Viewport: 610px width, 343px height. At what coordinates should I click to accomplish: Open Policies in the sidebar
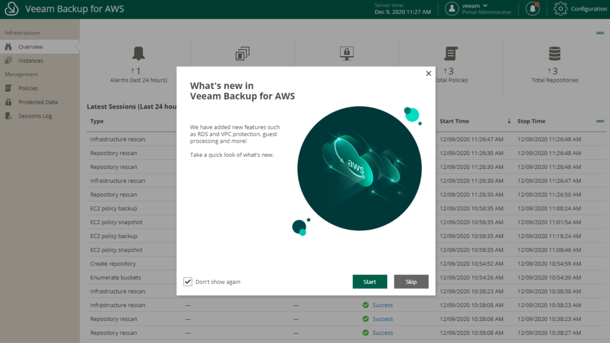point(29,88)
